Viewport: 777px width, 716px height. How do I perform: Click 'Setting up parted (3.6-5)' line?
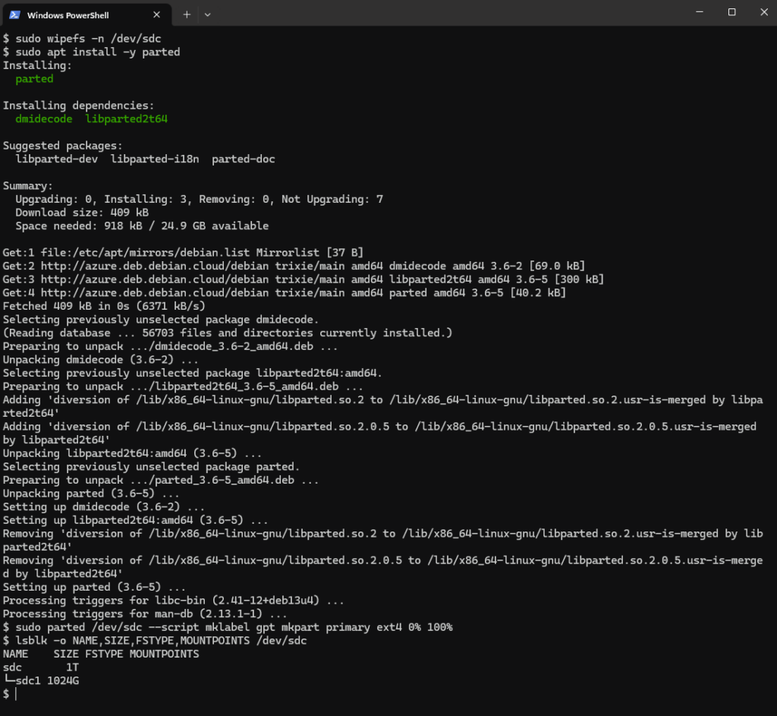coord(94,588)
